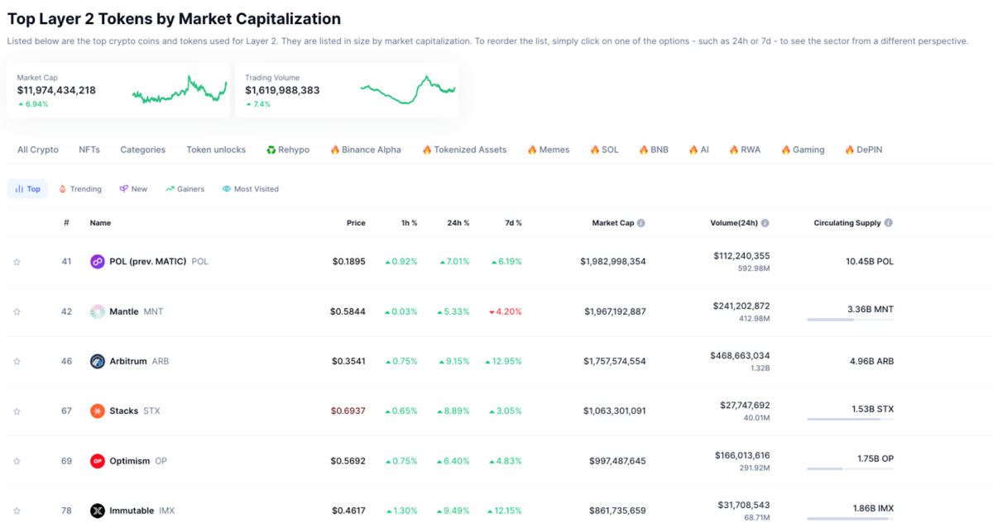The height and width of the screenshot is (527, 993).
Task: Go to Token unlocks tab
Action: click(x=216, y=150)
